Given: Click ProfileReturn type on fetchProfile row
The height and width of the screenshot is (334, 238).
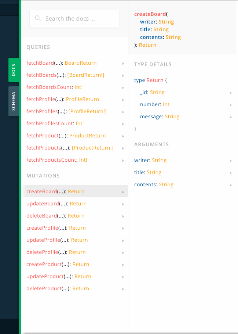Looking at the screenshot, I should [83, 100].
